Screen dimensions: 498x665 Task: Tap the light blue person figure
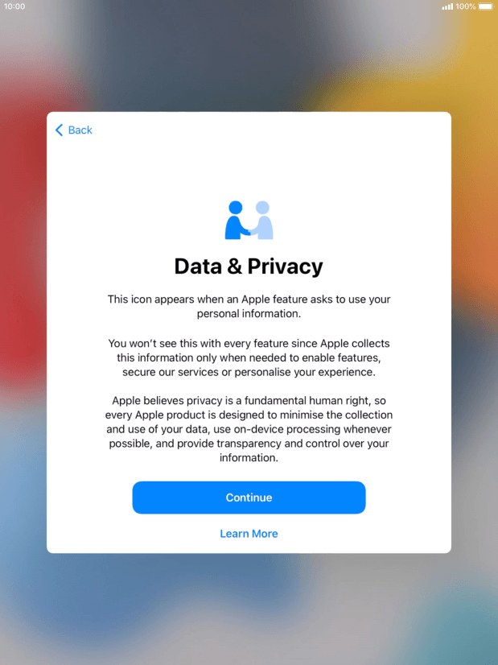[x=263, y=220]
